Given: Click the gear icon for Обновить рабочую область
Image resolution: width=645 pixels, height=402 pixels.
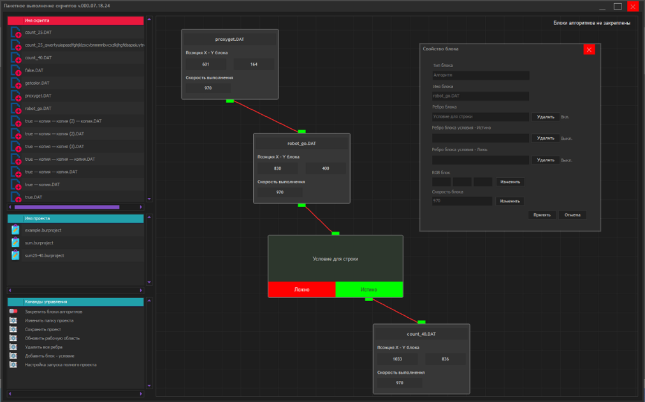Looking at the screenshot, I should coord(13,338).
